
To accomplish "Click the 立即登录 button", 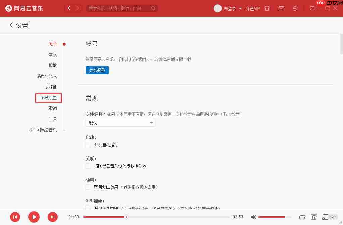I will coord(97,70).
